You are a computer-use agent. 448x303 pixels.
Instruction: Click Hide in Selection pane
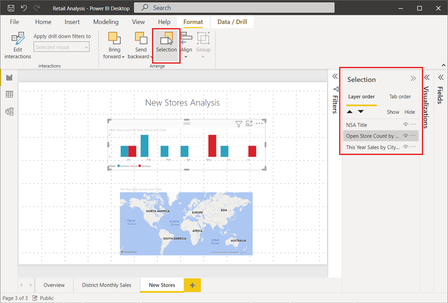click(409, 112)
